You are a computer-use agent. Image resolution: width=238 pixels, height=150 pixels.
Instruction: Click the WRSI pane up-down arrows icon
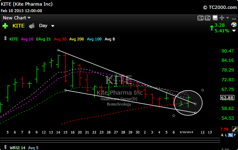pyautogui.click(x=5, y=147)
